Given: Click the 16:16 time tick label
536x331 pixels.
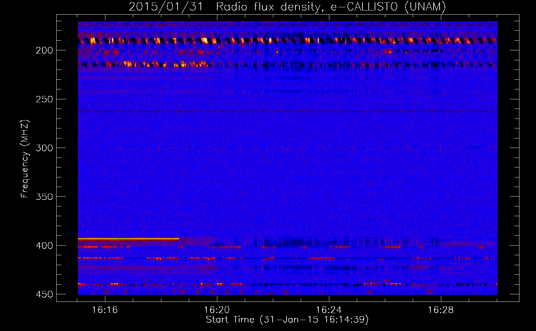Looking at the screenshot, I should pyautogui.click(x=105, y=310).
